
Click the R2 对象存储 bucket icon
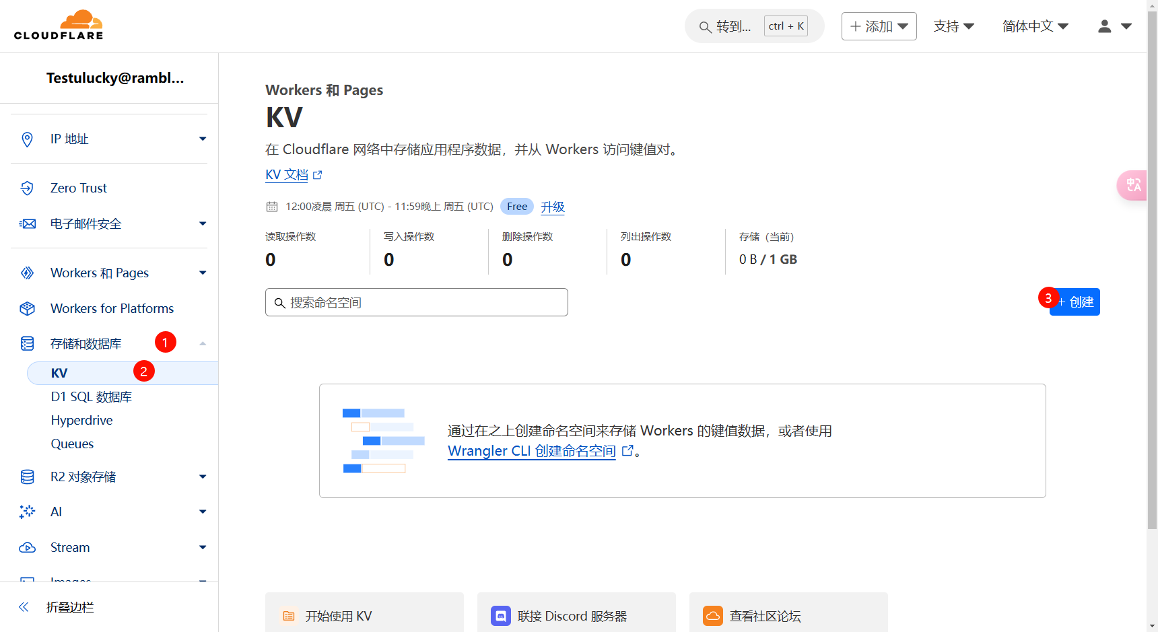click(27, 477)
